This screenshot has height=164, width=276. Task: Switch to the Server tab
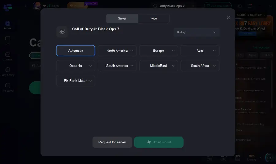click(x=122, y=18)
